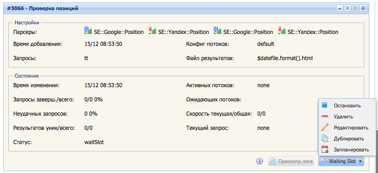The height and width of the screenshot is (173, 378).
Task: Click the Файл результатов label
Action: point(210,58)
